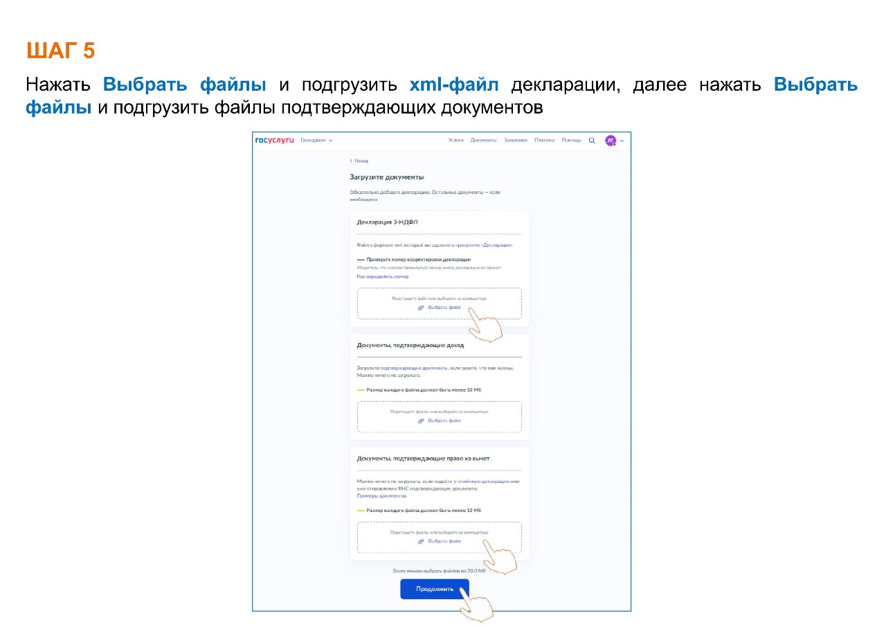Open the «Примеры документов» link
The height and width of the screenshot is (627, 886).
[x=381, y=496]
